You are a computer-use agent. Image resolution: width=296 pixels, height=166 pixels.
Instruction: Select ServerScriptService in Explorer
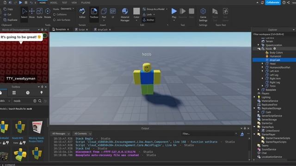click(x=271, y=116)
